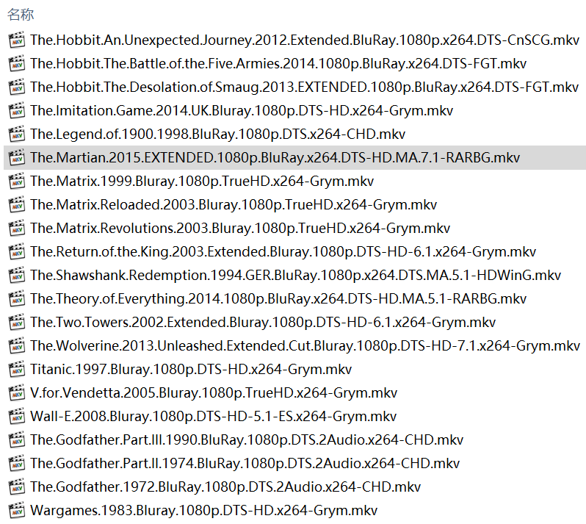The width and height of the screenshot is (586, 524).
Task: Select The.Godfather.1972.BluRay file name
Action: tap(225, 487)
